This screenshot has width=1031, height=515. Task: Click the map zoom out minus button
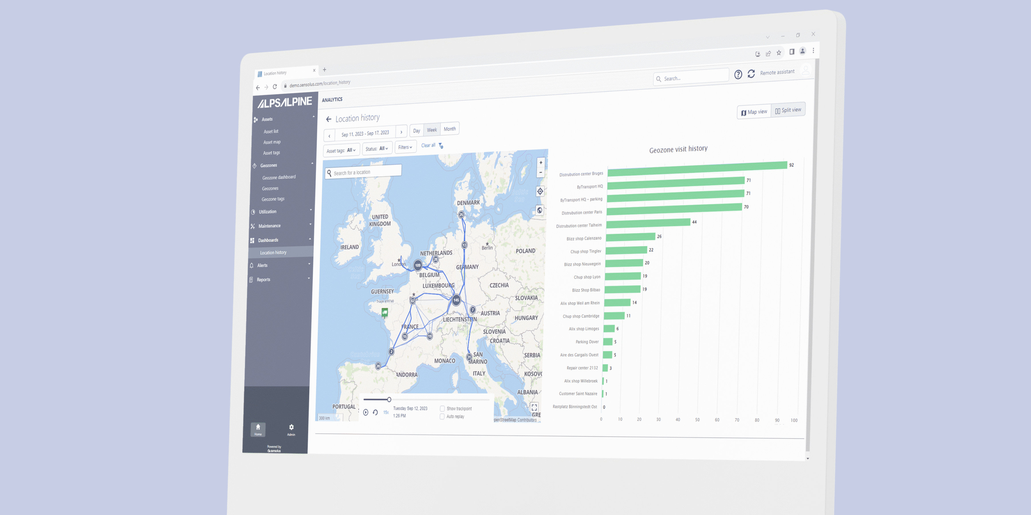click(x=541, y=173)
